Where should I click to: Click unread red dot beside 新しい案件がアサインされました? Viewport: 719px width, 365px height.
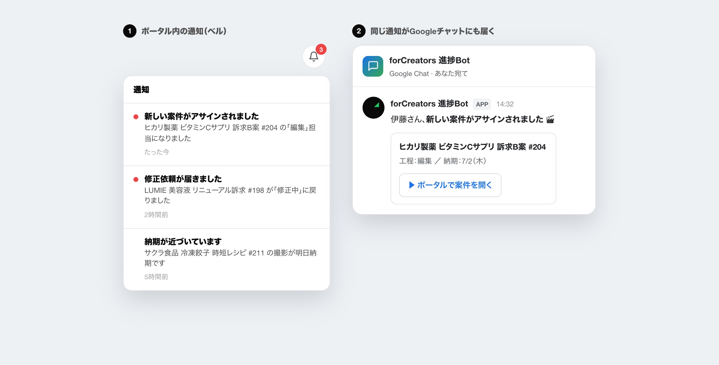click(x=136, y=117)
